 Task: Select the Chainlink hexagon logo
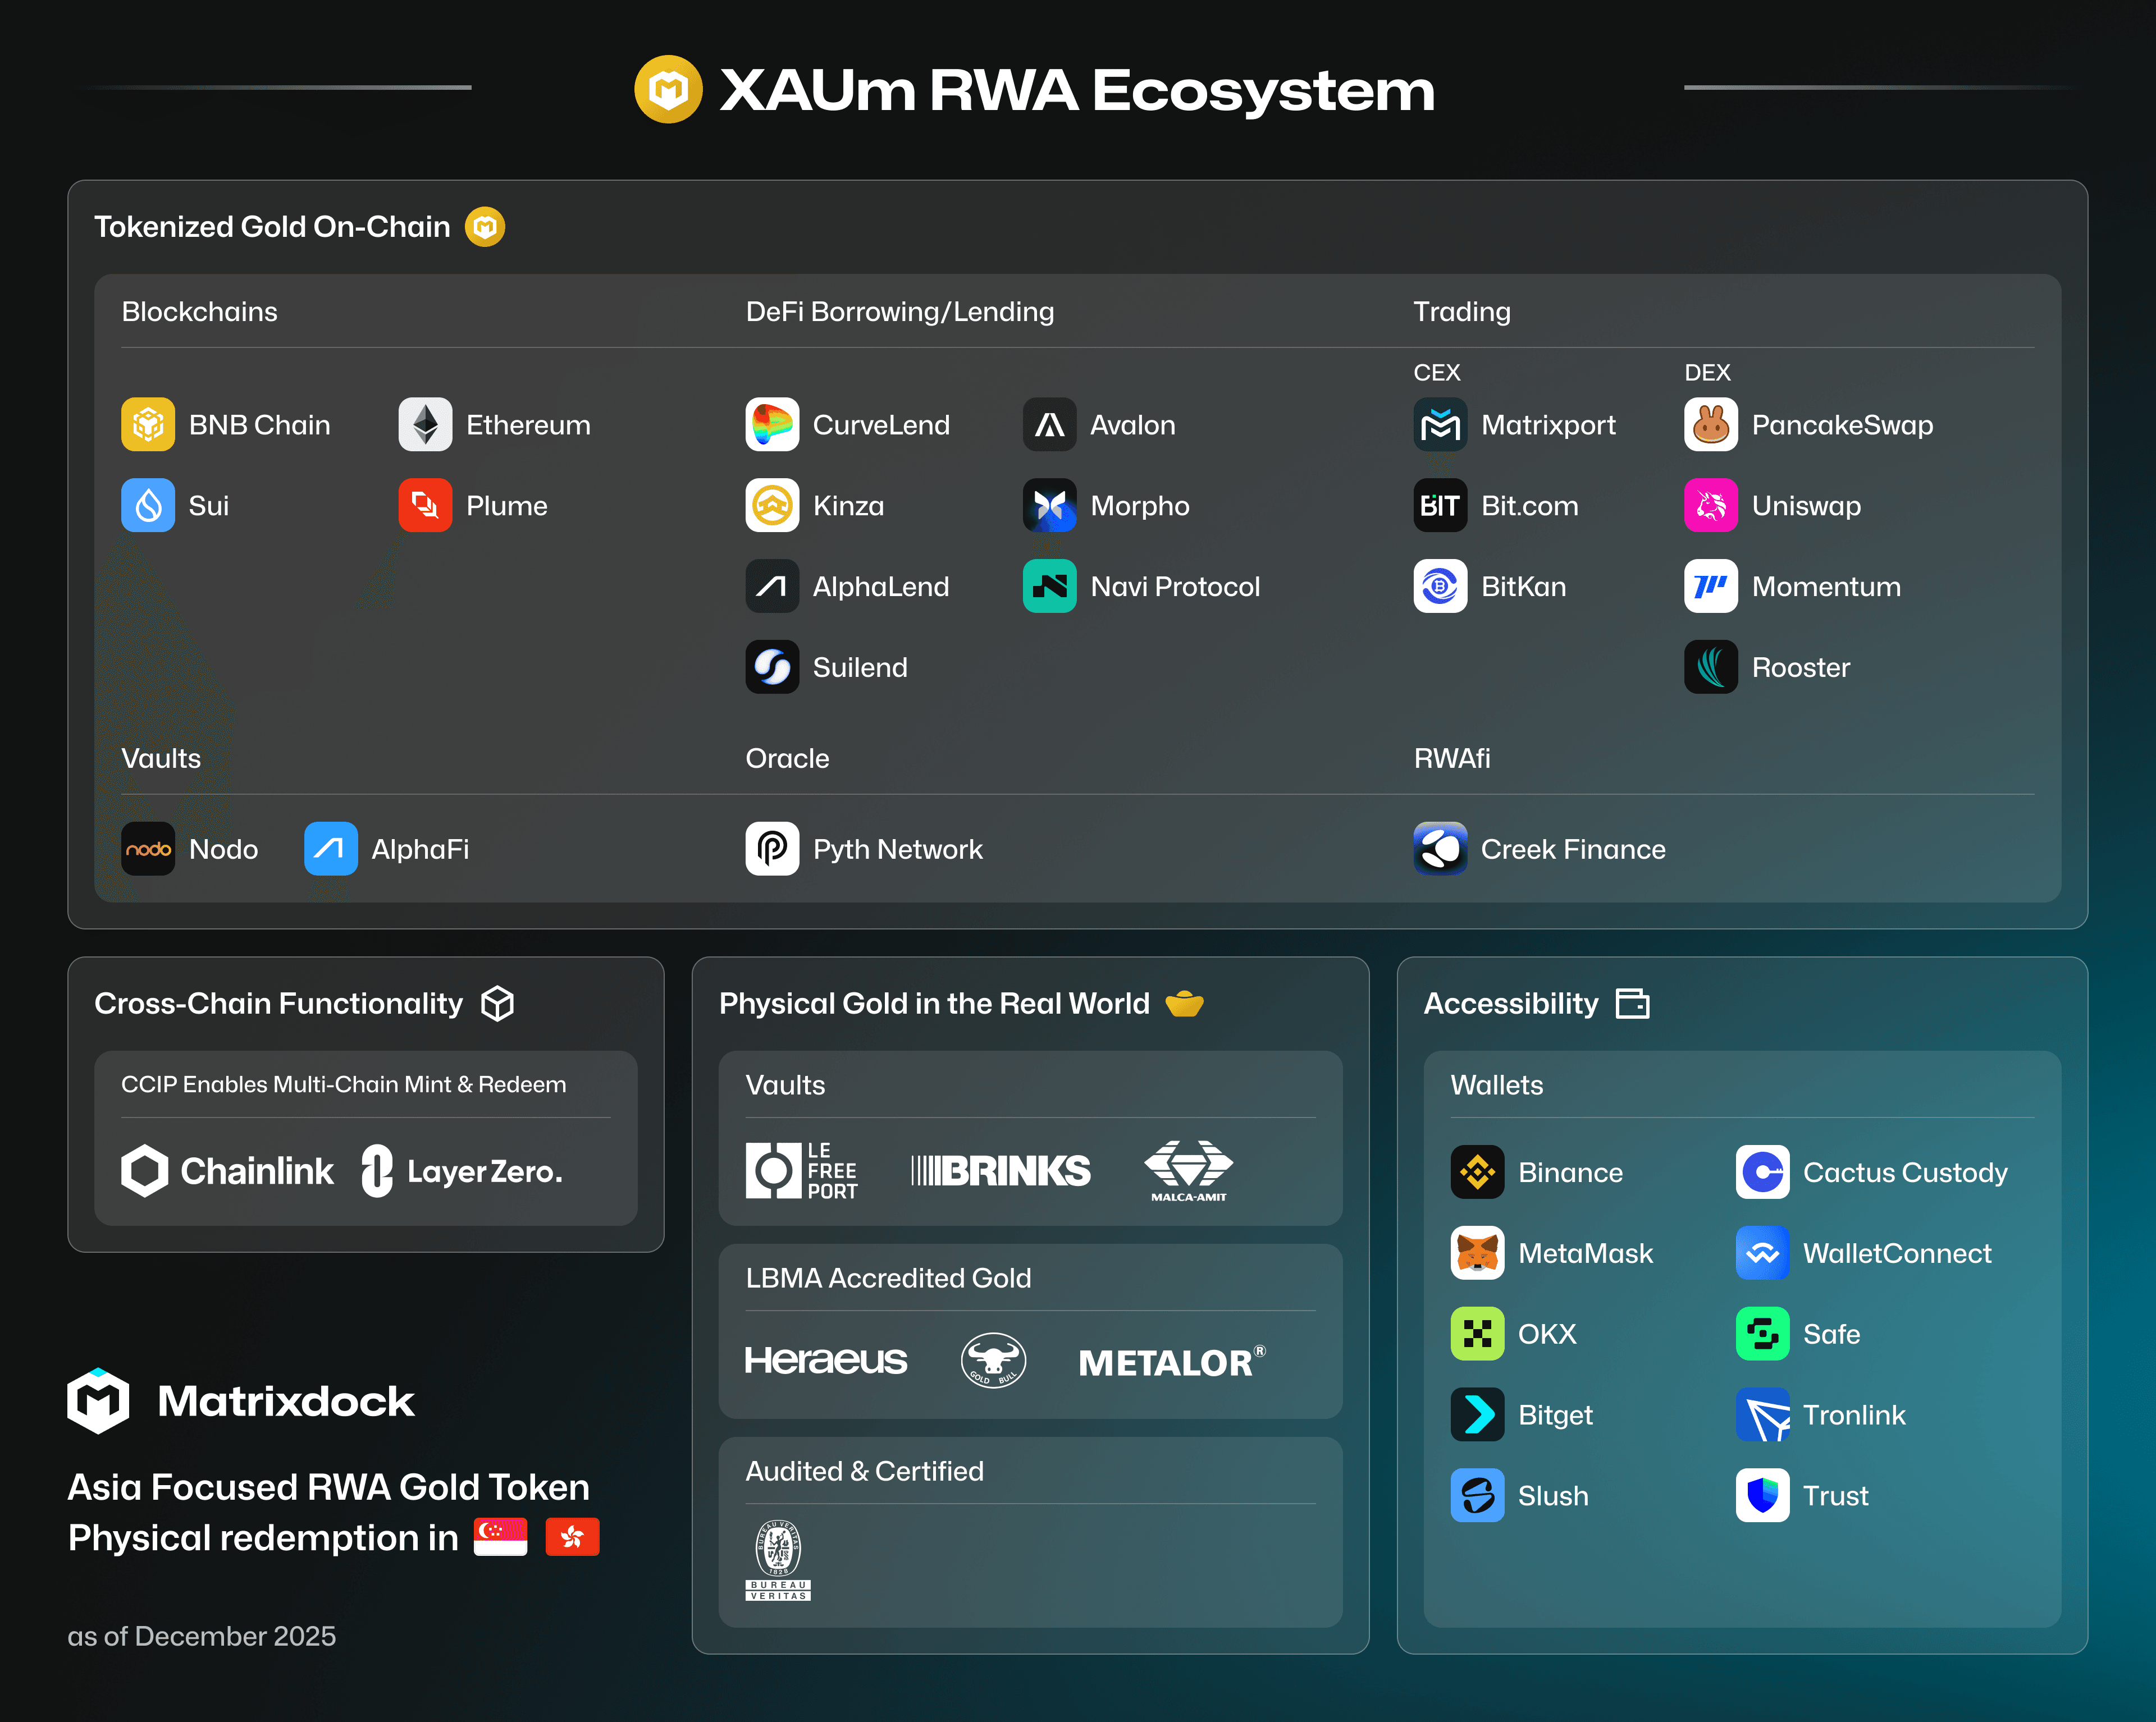click(145, 1170)
